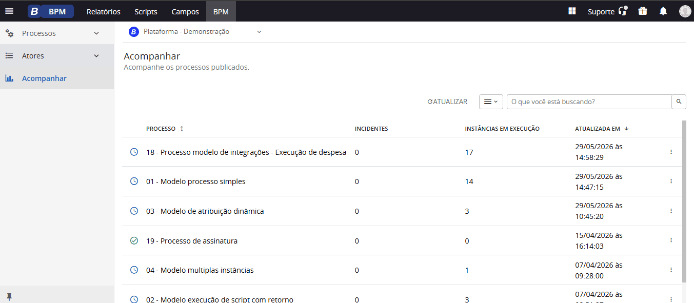Open 18 - Processo modelo de integrações
694x303 pixels.
pos(246,152)
